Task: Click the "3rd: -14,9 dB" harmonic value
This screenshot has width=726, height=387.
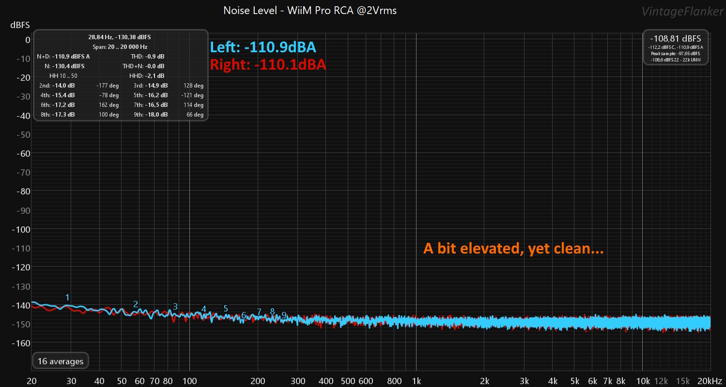Action: tap(151, 86)
